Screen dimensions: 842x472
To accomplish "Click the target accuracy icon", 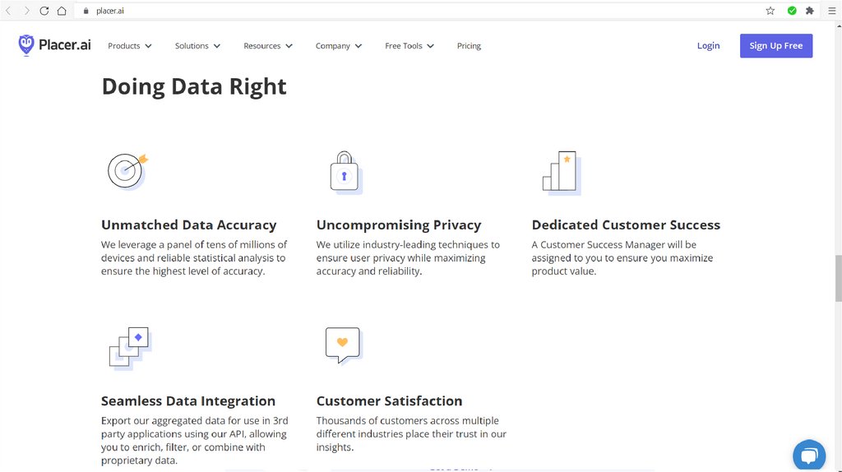I will (x=127, y=170).
